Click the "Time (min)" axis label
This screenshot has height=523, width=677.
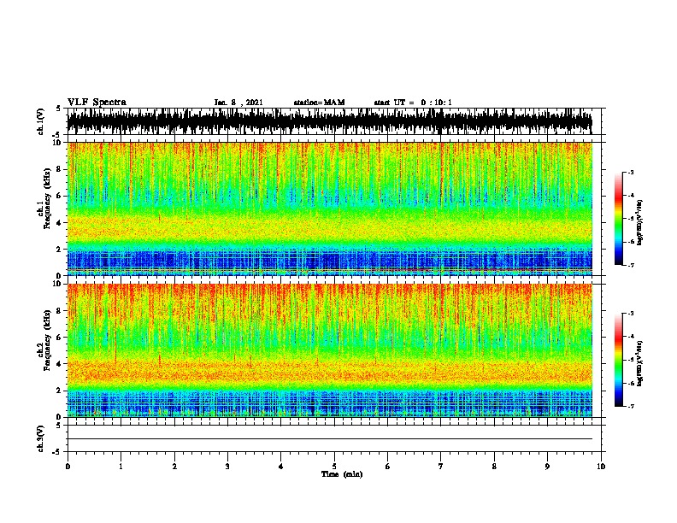coord(342,474)
